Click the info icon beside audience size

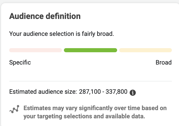click(132, 93)
